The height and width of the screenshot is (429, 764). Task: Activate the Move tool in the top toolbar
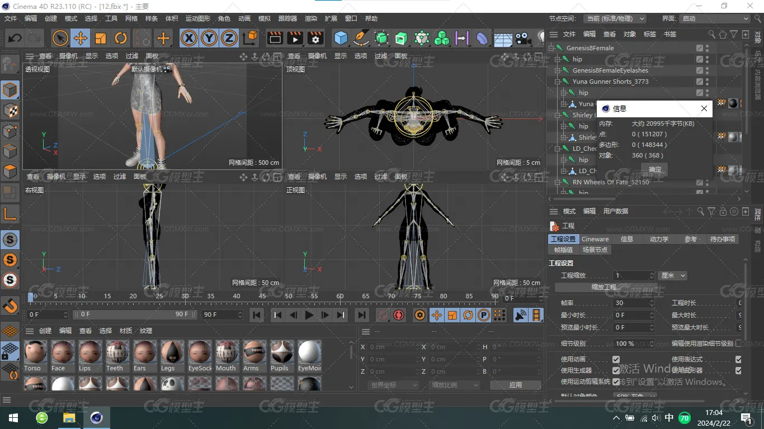click(x=81, y=38)
